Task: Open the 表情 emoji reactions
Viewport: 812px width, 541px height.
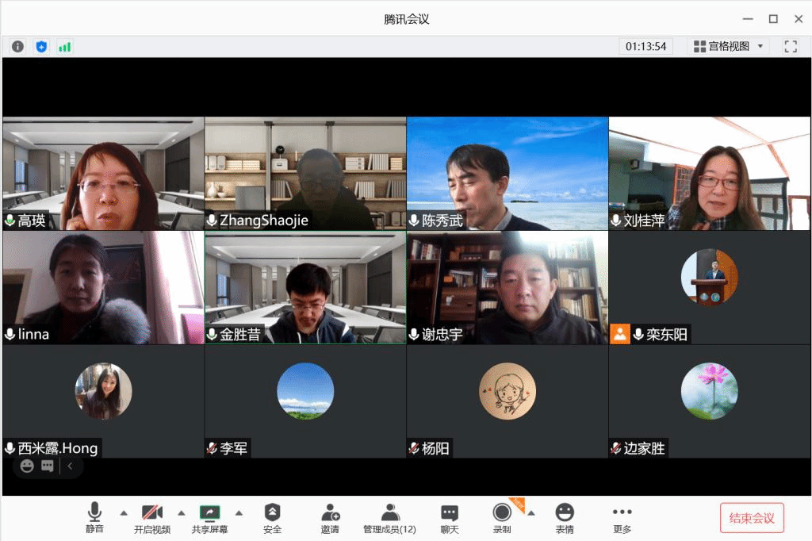Action: click(565, 519)
